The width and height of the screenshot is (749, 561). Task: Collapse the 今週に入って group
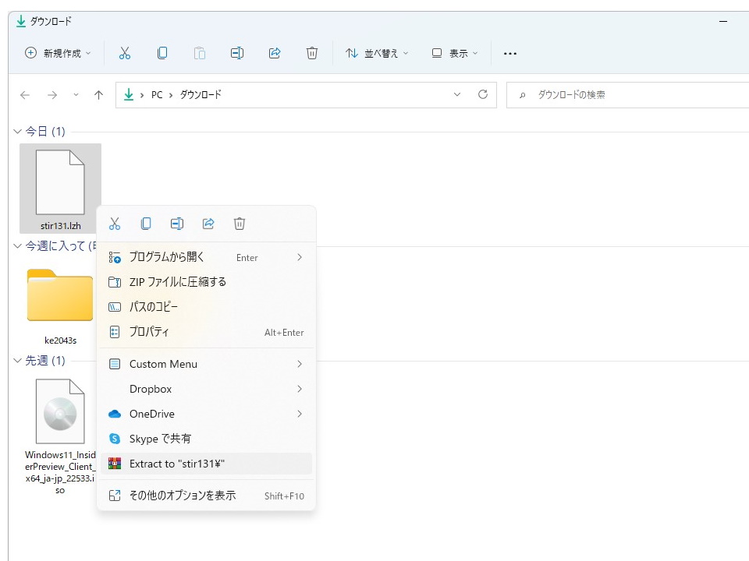pos(18,245)
